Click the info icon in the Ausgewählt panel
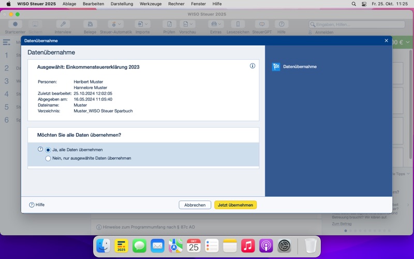The height and width of the screenshot is (259, 414). point(253,66)
